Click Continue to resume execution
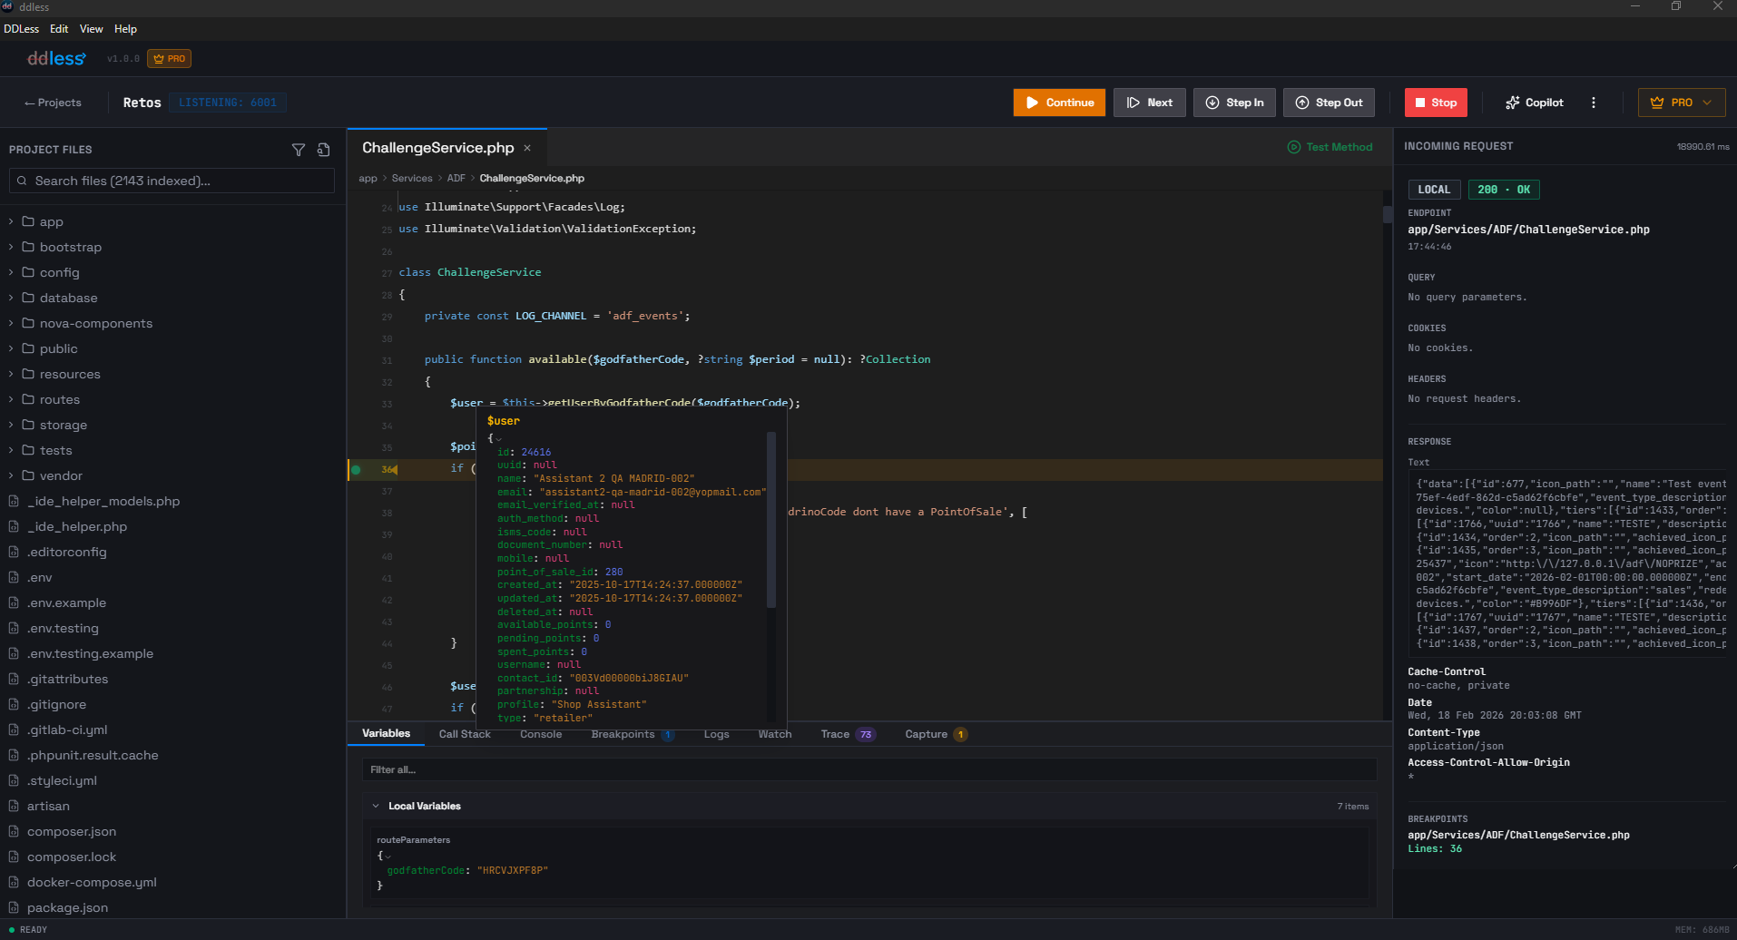 coord(1059,102)
